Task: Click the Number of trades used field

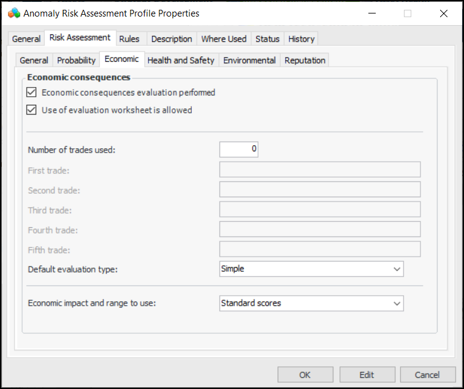Action: tap(238, 149)
